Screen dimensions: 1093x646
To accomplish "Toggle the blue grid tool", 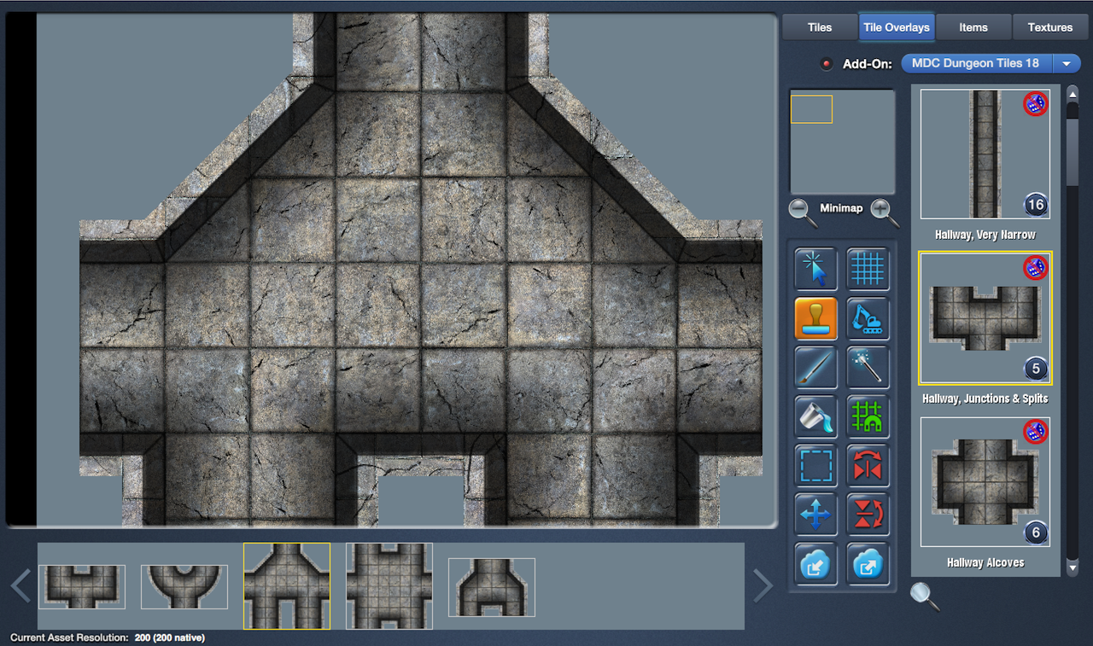I will (x=868, y=269).
